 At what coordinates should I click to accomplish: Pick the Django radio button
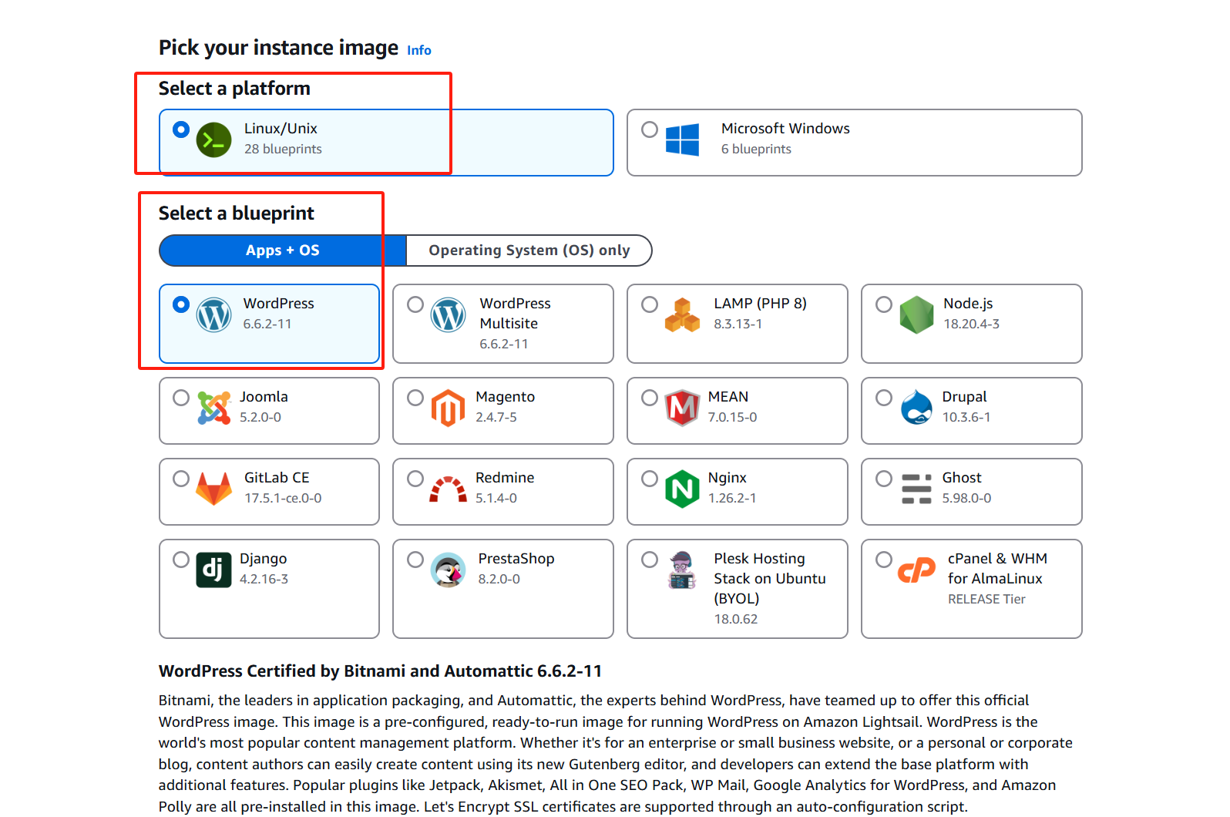pyautogui.click(x=181, y=559)
